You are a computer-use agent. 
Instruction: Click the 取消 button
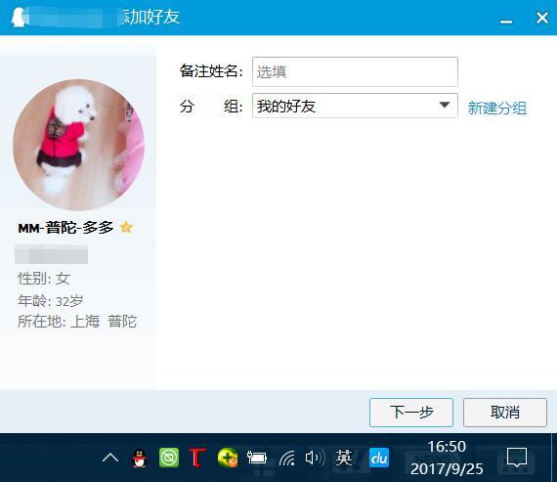(505, 413)
